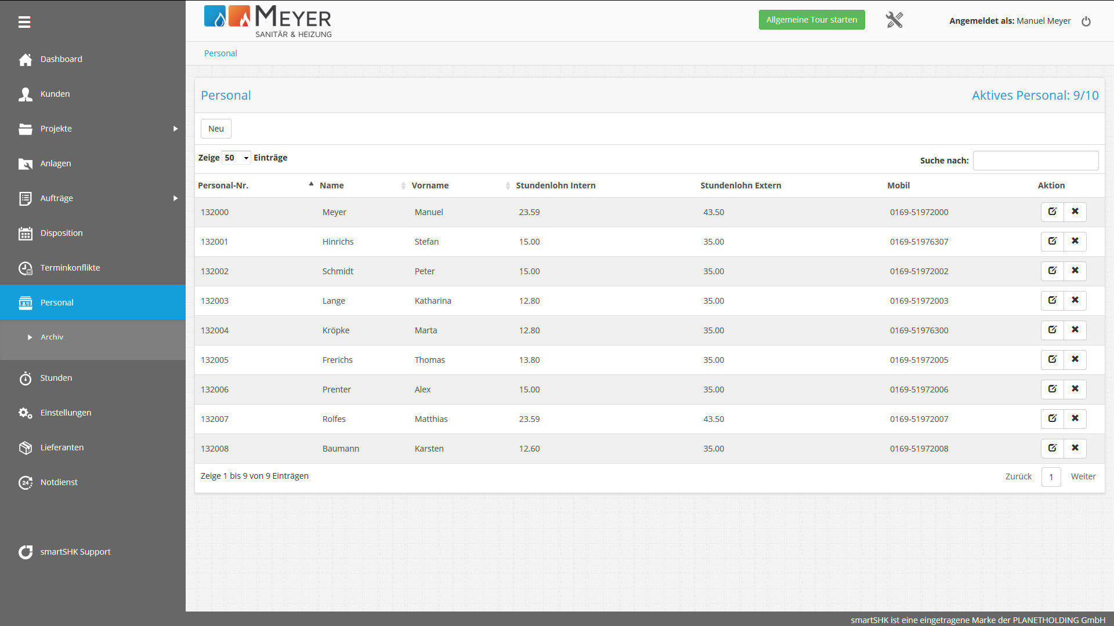This screenshot has height=626, width=1114.
Task: Open Stunden menu item
Action: (93, 378)
